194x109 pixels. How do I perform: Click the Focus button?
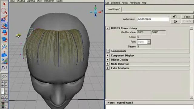pyautogui.click(x=187, y=17)
